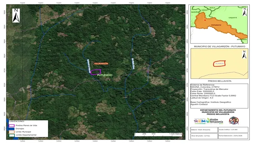Click the 'Elaboró: Visión Amazonia' box
Screen dimensions: 254x144
(x=204, y=130)
